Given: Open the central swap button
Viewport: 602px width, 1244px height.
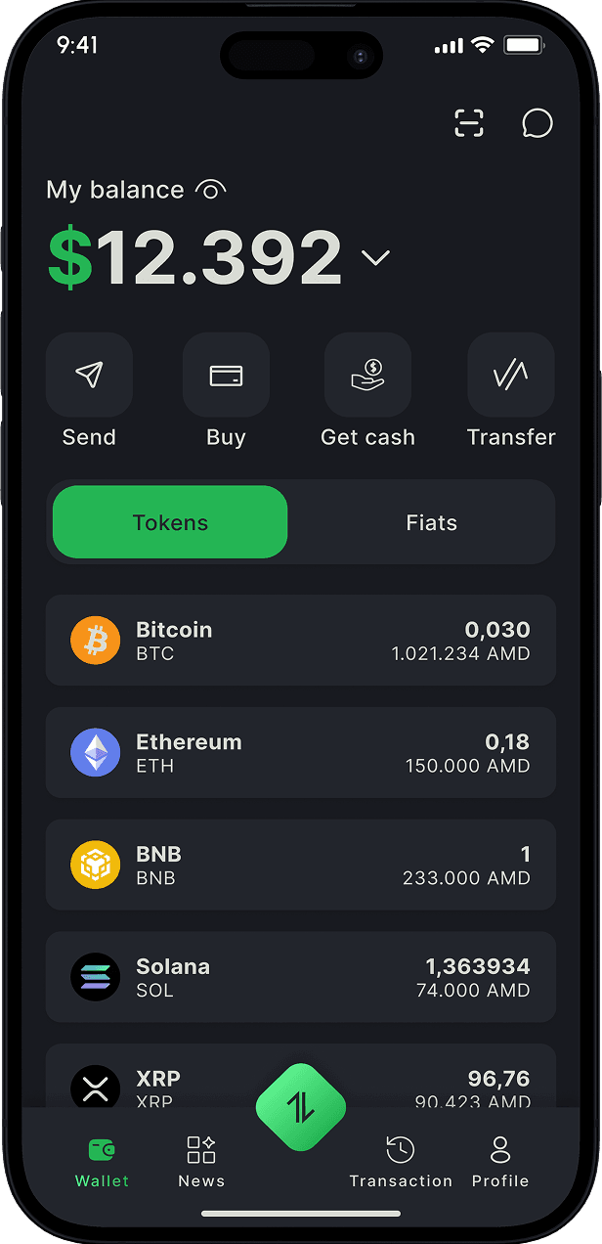Looking at the screenshot, I should tap(300, 1106).
